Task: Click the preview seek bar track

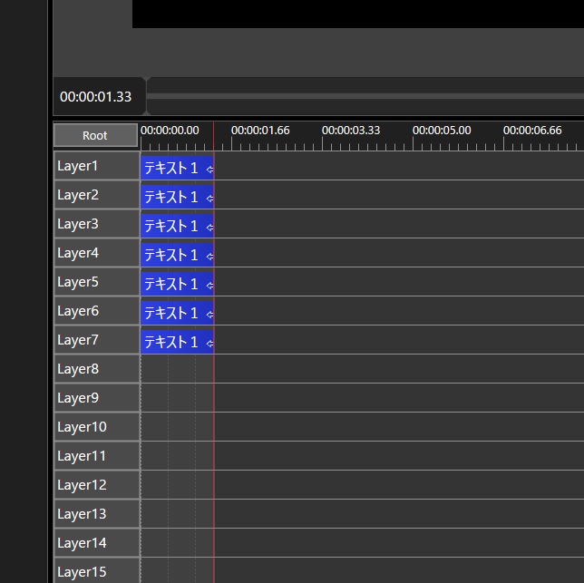Action: (363, 95)
